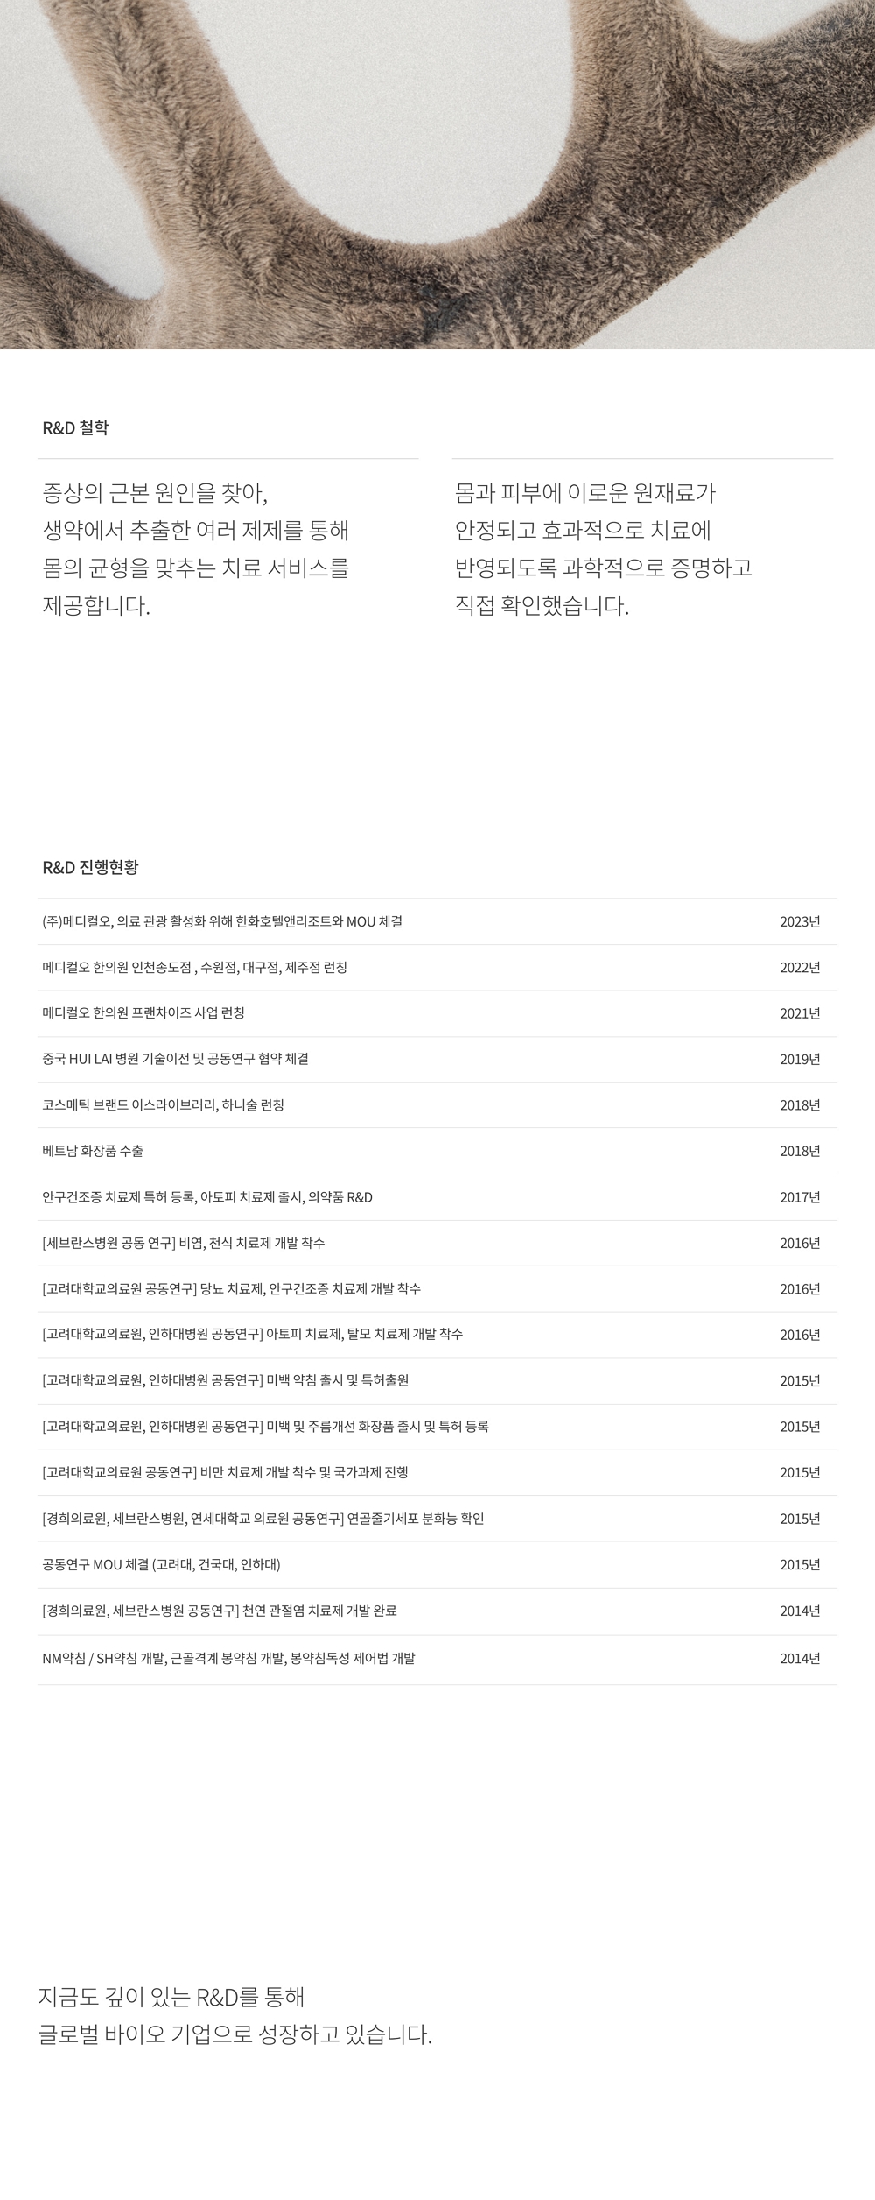Screen dimensions: 875x2200
Task: Click the deer antler banner image
Action: coord(437,174)
